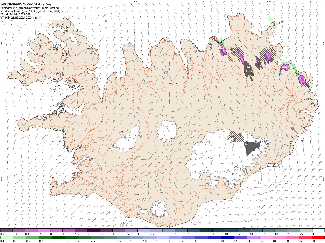Select the white 30 swatch ending the top legend row
This screenshot has width=325, height=243.
click(318, 231)
